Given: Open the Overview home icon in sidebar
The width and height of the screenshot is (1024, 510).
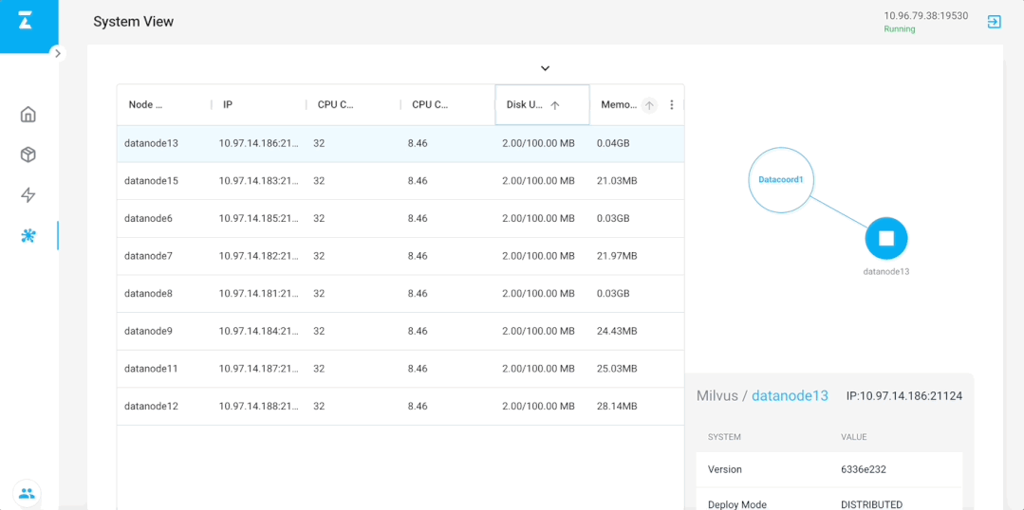Looking at the screenshot, I should tap(28, 115).
